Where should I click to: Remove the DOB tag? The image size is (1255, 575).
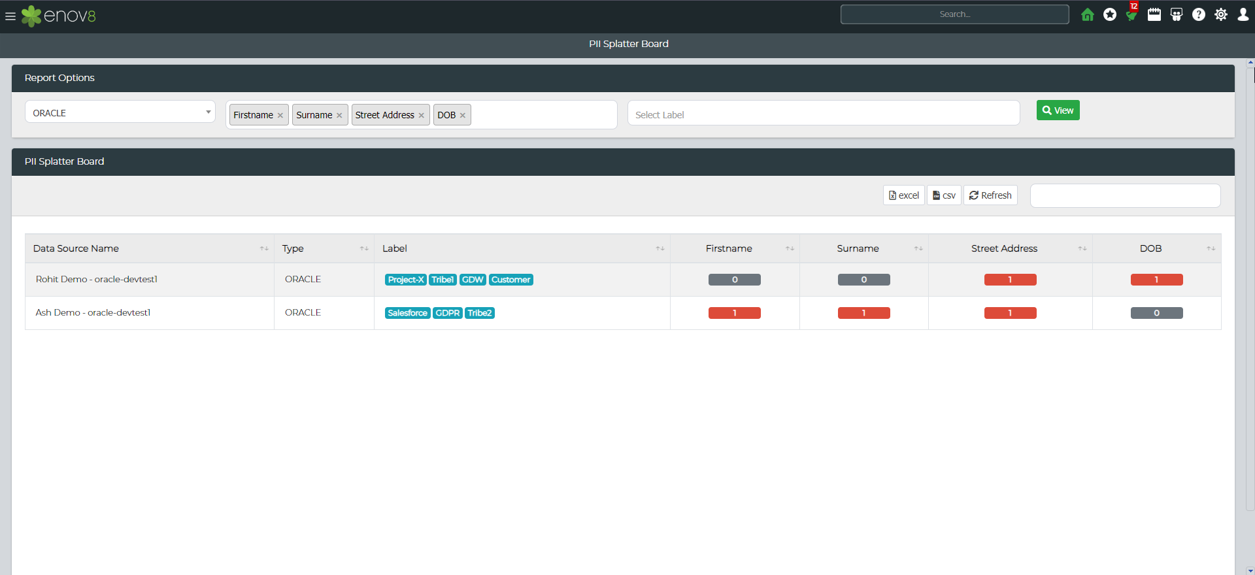463,116
